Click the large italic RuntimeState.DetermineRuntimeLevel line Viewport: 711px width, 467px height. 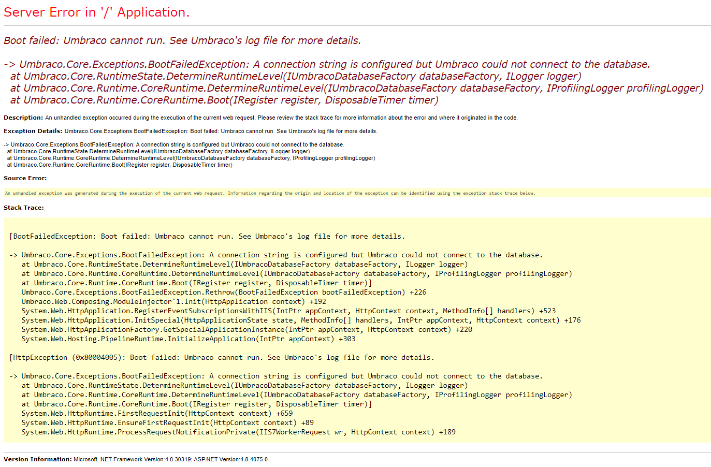[x=296, y=76]
